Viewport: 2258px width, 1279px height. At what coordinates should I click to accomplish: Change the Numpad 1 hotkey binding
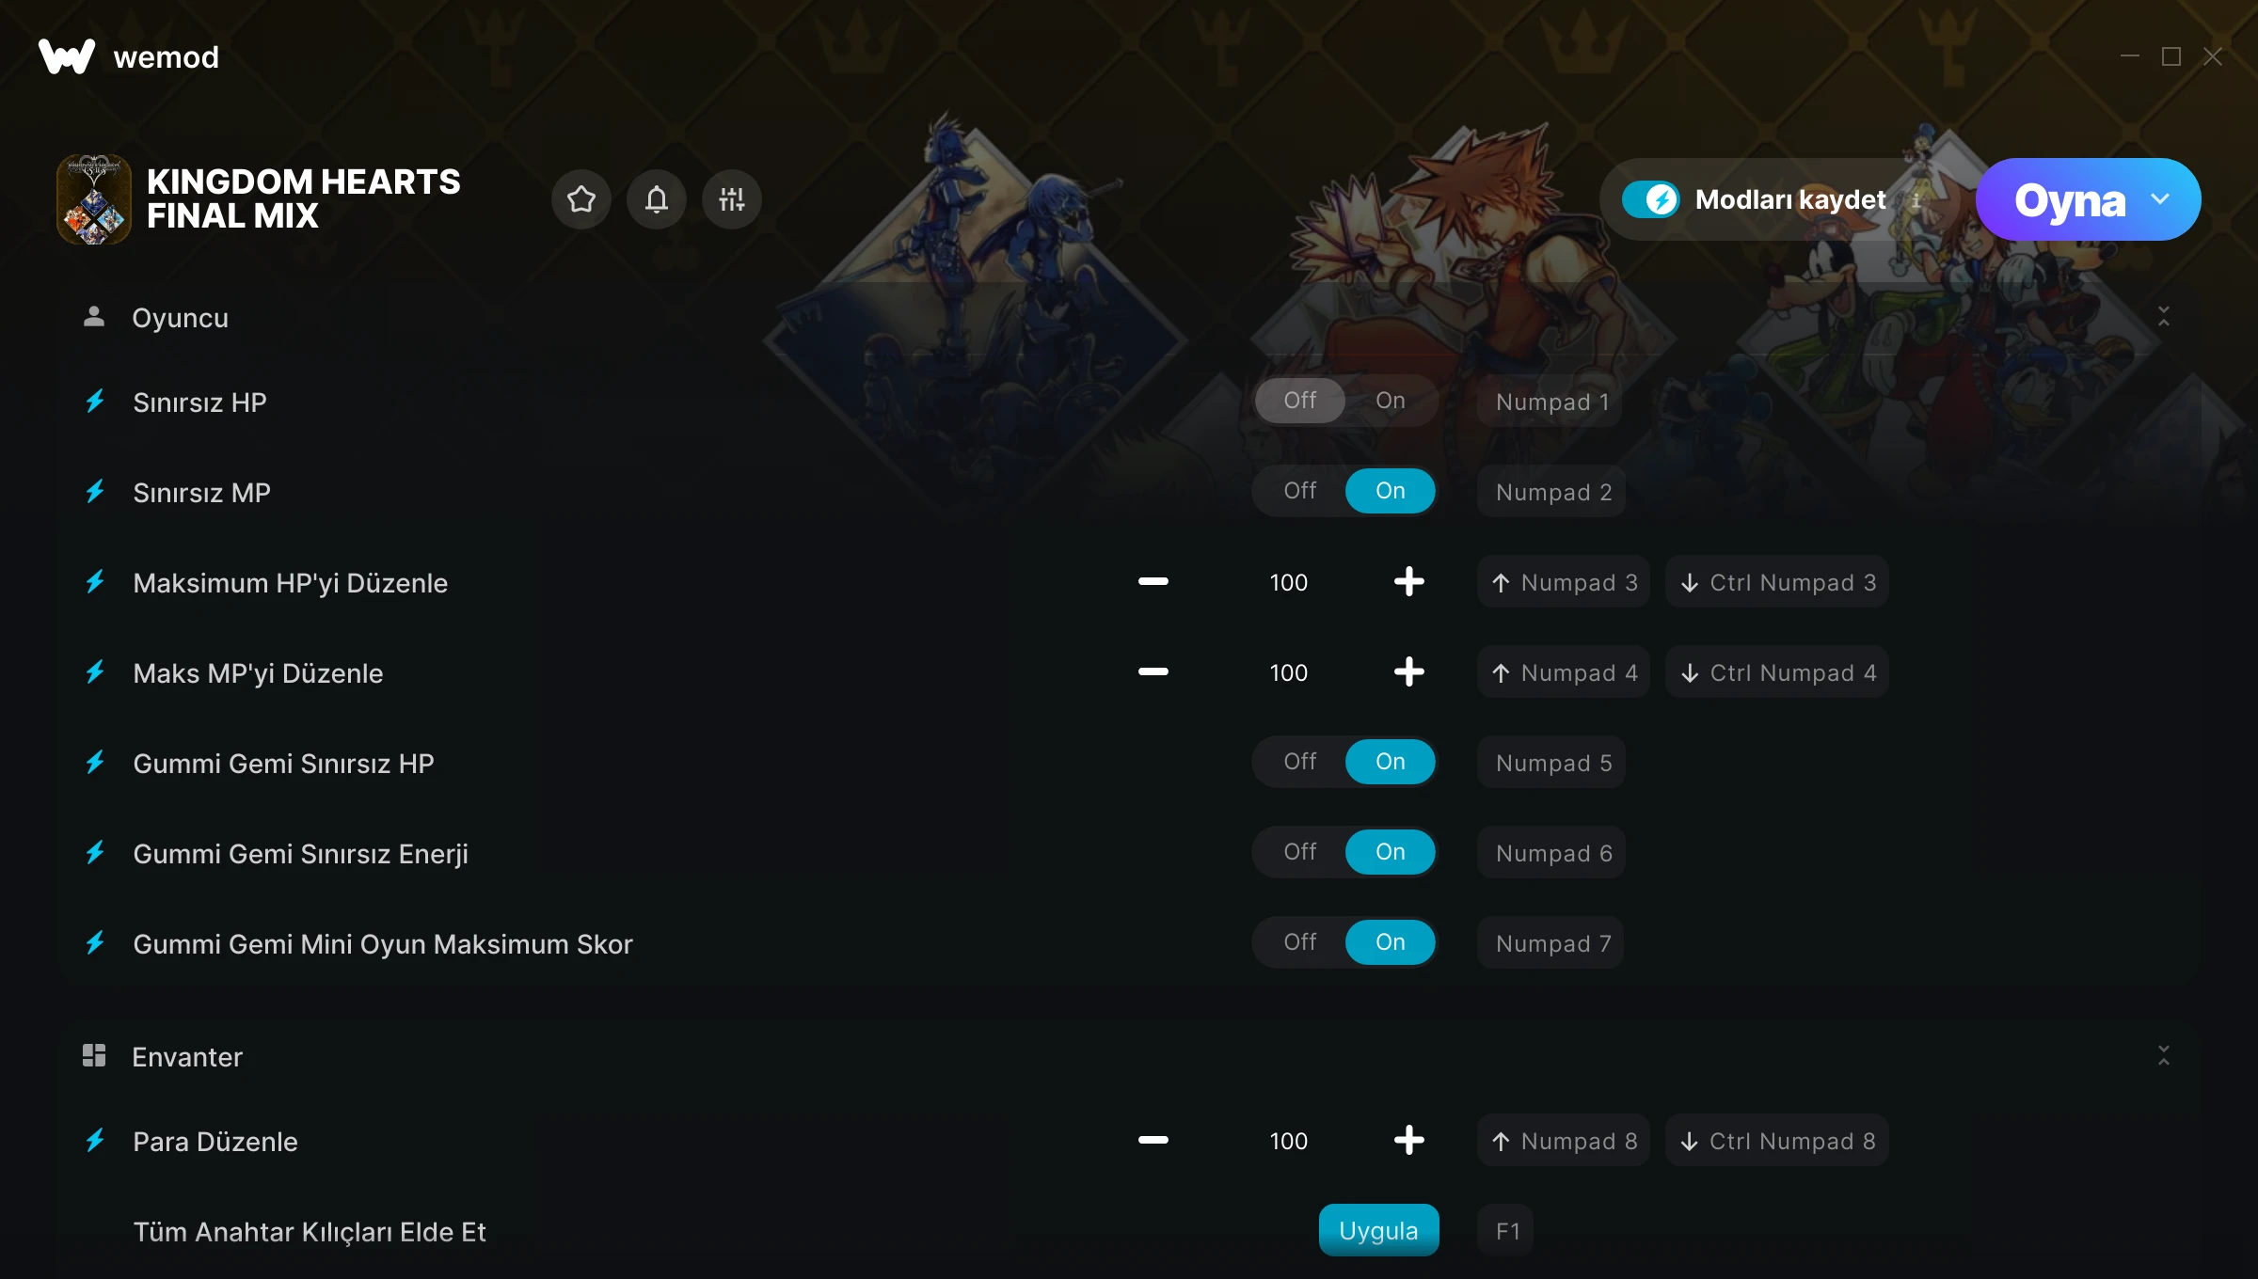pyautogui.click(x=1551, y=402)
